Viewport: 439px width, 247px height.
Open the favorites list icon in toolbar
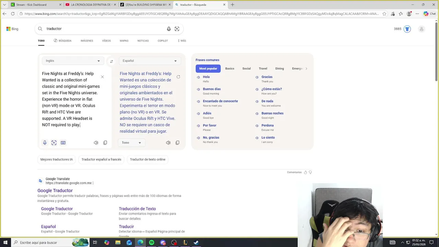coord(401,14)
